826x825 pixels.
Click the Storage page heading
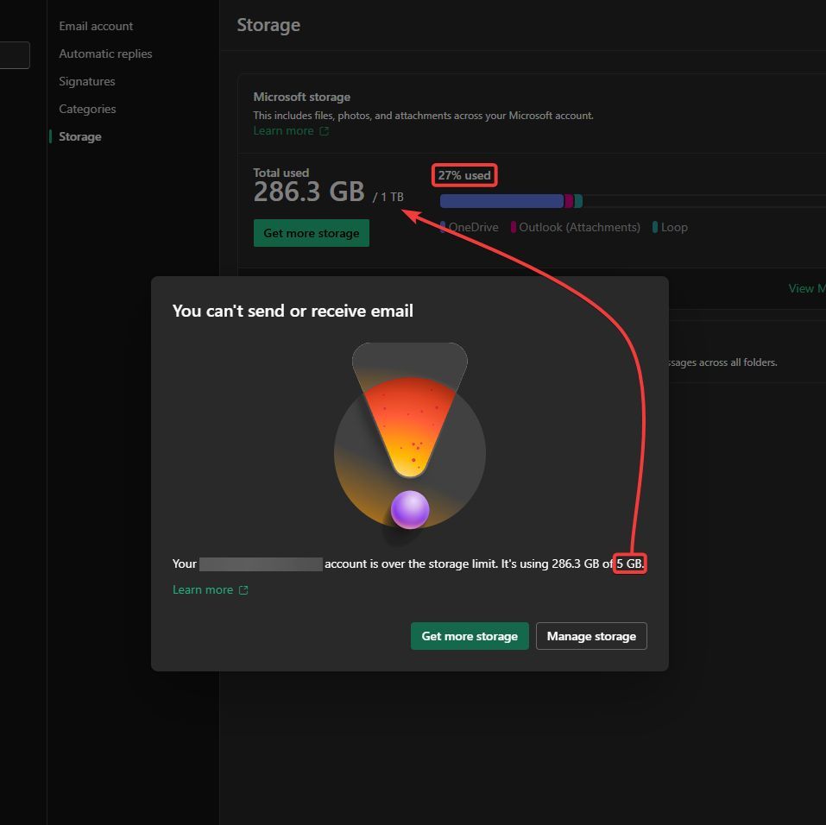click(x=268, y=25)
